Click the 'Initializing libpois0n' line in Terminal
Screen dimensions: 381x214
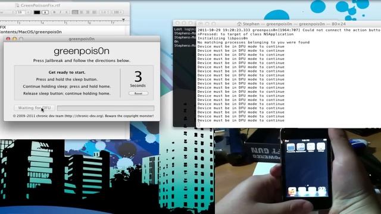[x=223, y=38]
